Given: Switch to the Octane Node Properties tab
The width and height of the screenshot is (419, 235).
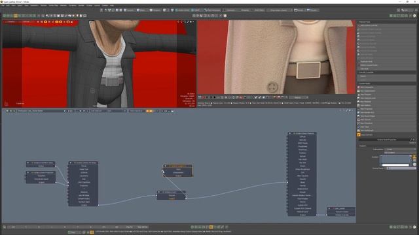Looking at the screenshot, I should [x=387, y=140].
